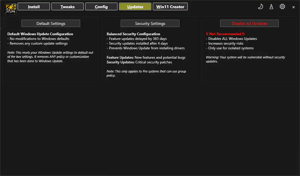This screenshot has height=176, width=300.
Task: Click the note about resetting Windows Update settings
Action: tap(50, 57)
